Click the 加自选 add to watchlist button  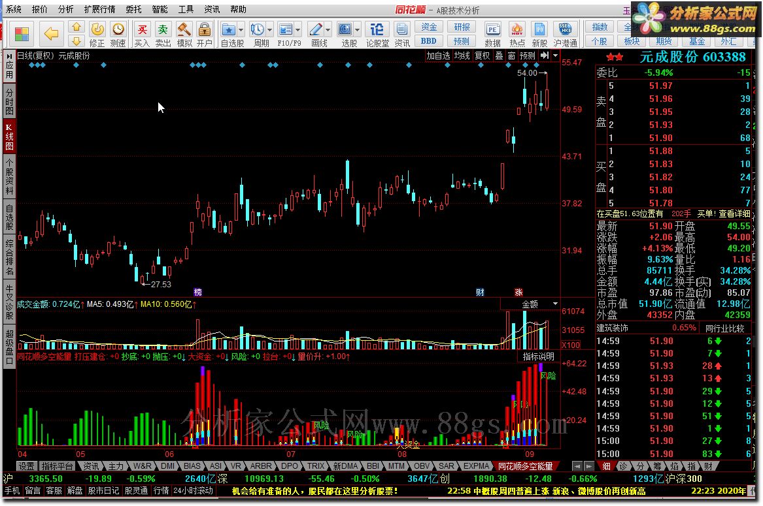tap(439, 55)
